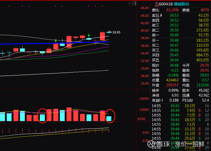Open the 通威股份 stock name link
This screenshot has height=151, width=211.
pyautogui.click(x=181, y=4)
